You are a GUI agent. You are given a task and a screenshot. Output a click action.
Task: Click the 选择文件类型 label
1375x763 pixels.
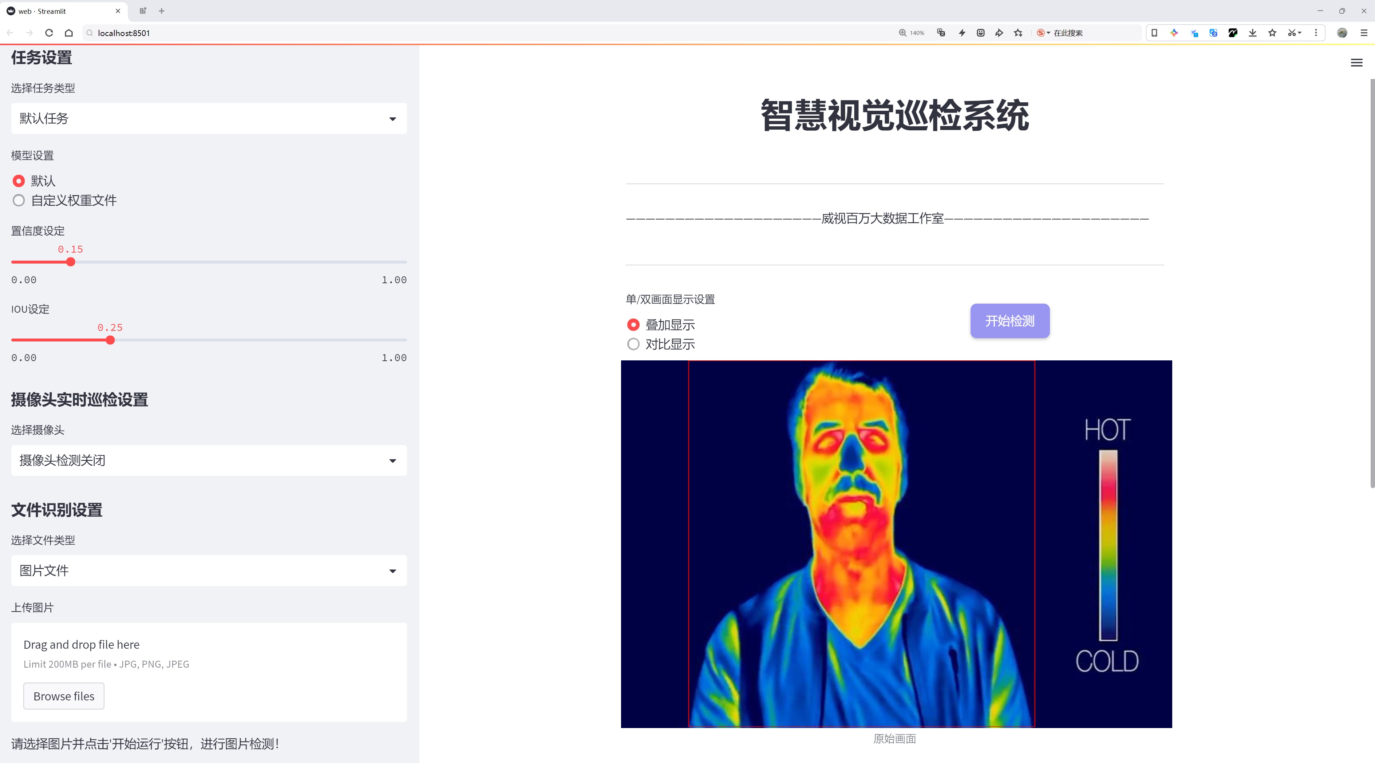click(x=43, y=541)
